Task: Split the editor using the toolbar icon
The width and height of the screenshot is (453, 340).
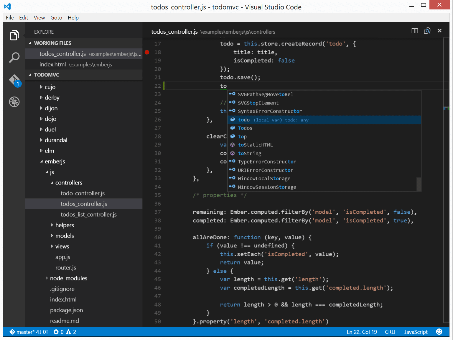Action: (x=415, y=31)
